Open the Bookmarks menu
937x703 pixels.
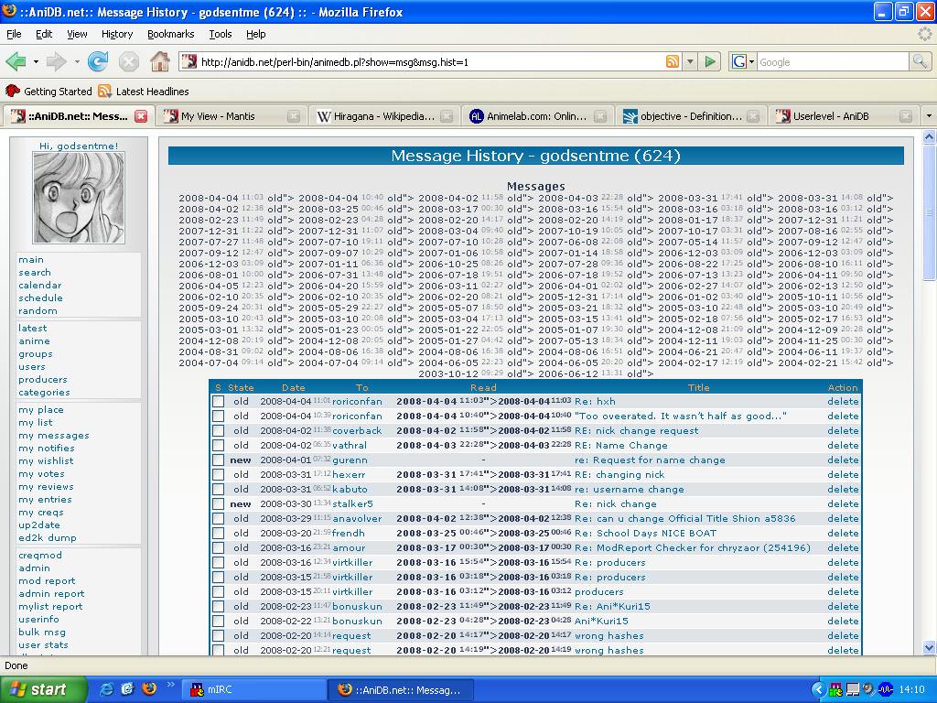tap(170, 34)
